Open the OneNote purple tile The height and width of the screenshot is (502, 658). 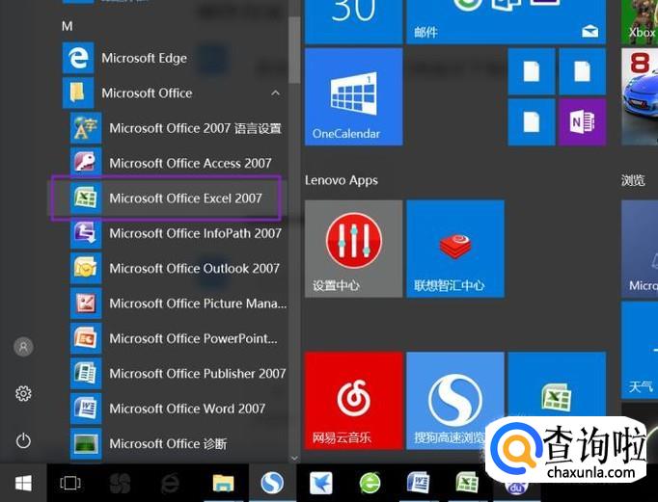click(x=582, y=122)
